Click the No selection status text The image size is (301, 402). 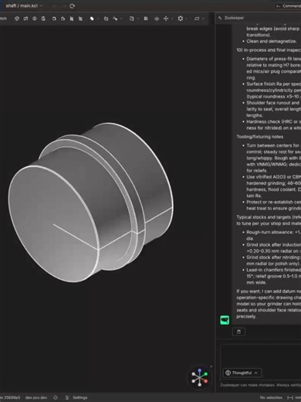(271, 397)
